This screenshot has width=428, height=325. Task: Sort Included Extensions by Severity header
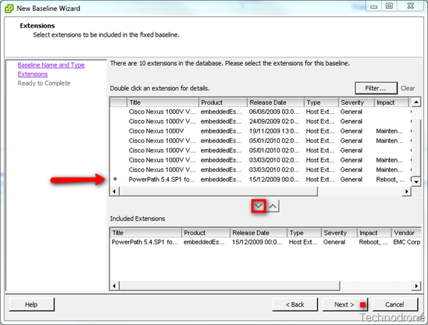pyautogui.click(x=339, y=233)
